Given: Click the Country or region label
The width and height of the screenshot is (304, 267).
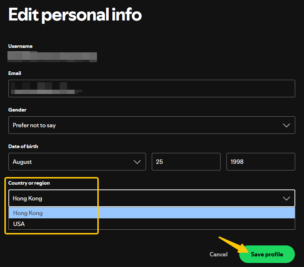Looking at the screenshot, I should click(x=29, y=183).
